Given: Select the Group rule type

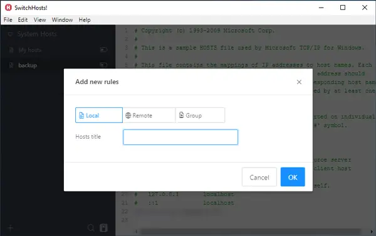Looking at the screenshot, I should (x=201, y=115).
